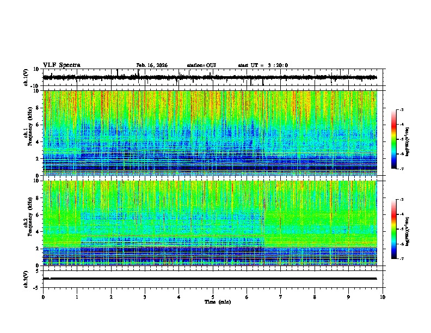This screenshot has width=431, height=333.
Task: Click the "5" time axis tick label
Action: pyautogui.click(x=213, y=297)
